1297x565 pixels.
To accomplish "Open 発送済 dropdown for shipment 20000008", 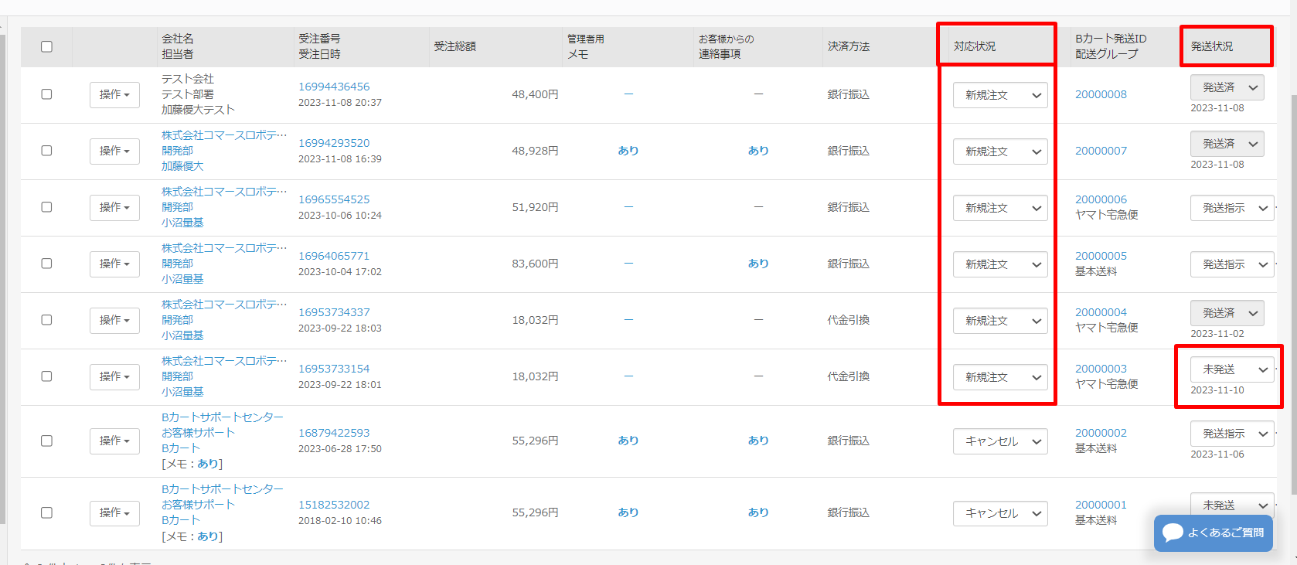I will pos(1227,87).
